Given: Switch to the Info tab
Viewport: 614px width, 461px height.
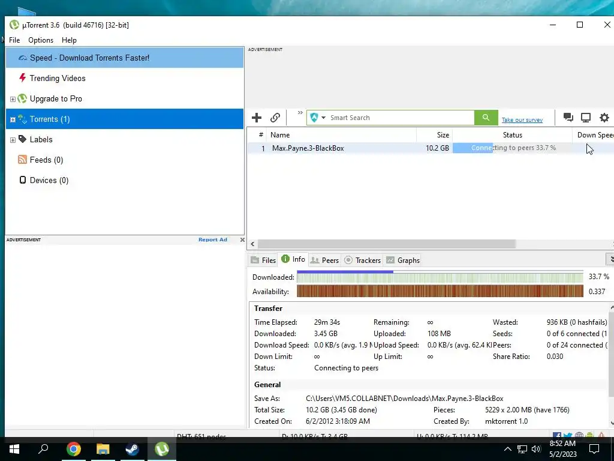Looking at the screenshot, I should tap(293, 259).
